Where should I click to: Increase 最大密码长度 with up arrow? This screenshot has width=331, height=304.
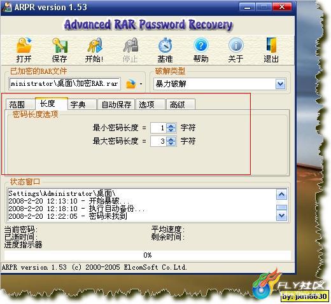tap(171, 139)
